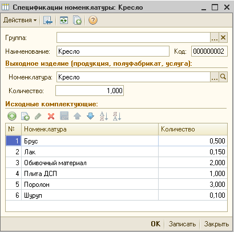Image resolution: width=234 pixels, height=232 pixels.
Task: Maximize the Спецификации номенклатуры window
Action: (215, 7)
